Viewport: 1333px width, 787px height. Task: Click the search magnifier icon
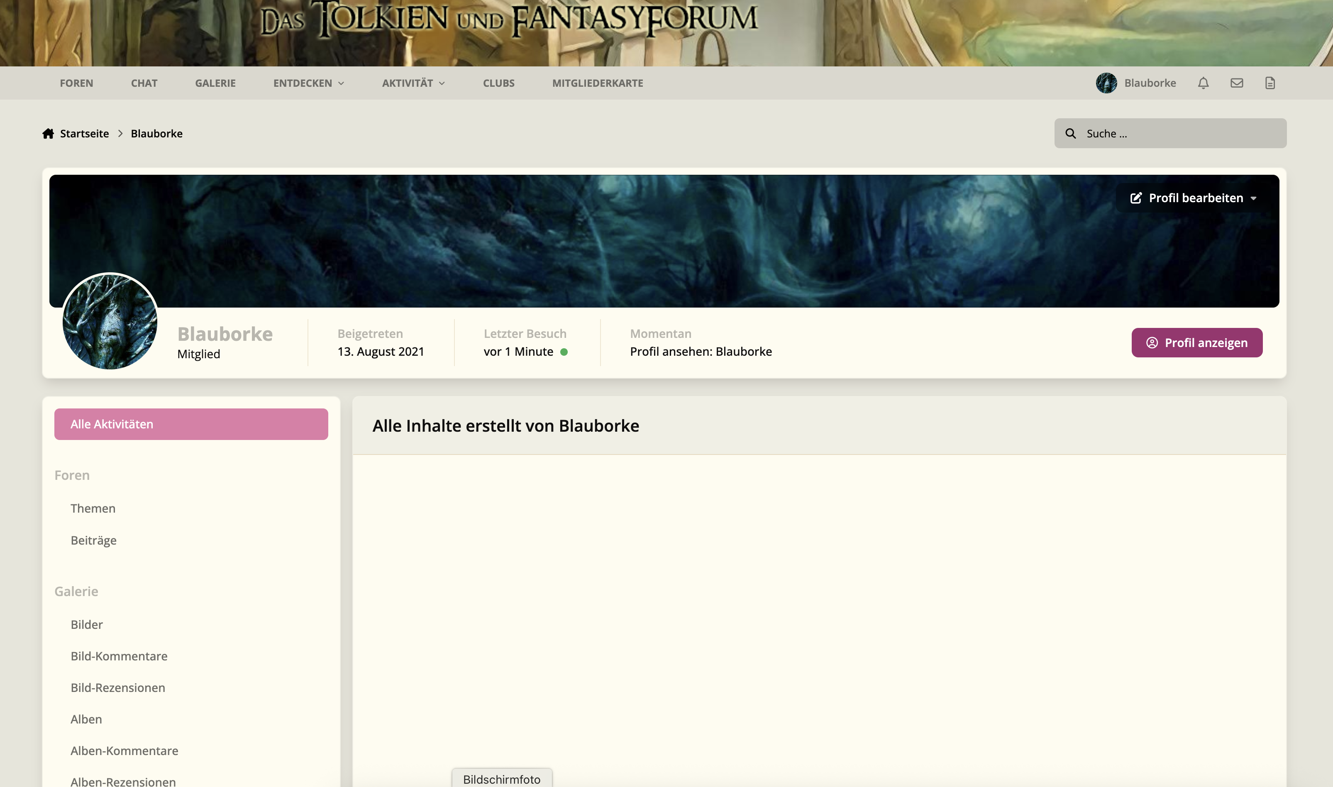[1071, 134]
